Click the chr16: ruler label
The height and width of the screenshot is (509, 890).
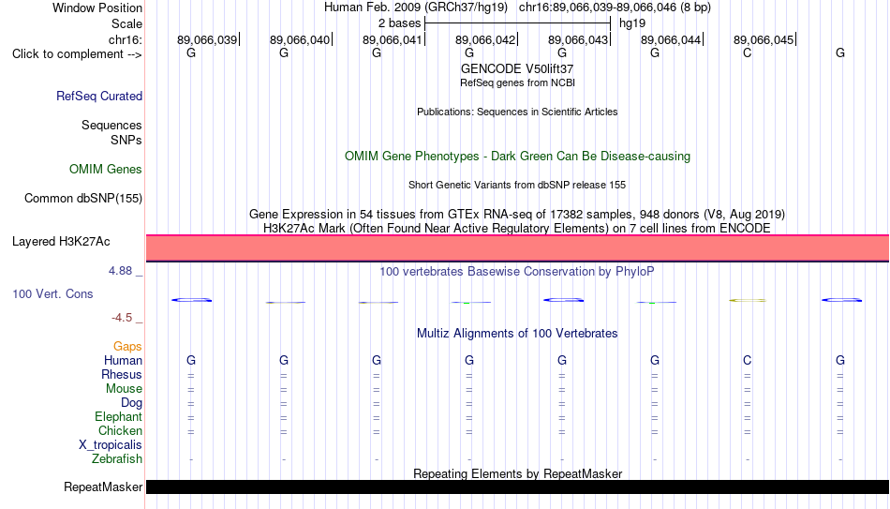click(125, 39)
